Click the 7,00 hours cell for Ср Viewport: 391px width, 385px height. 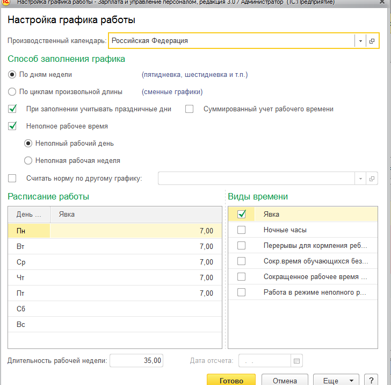[x=136, y=262]
